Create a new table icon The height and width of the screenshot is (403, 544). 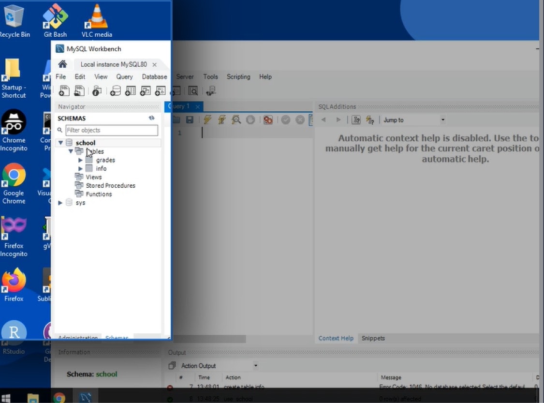(x=130, y=91)
